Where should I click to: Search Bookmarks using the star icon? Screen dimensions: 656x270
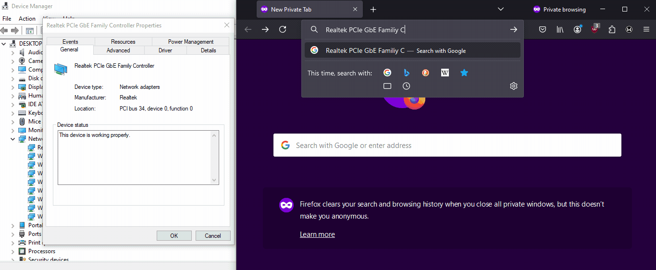(x=464, y=73)
